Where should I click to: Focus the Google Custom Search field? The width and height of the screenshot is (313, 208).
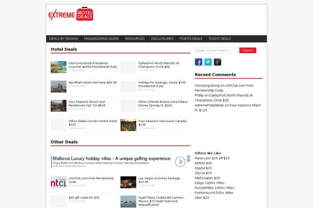217,50
